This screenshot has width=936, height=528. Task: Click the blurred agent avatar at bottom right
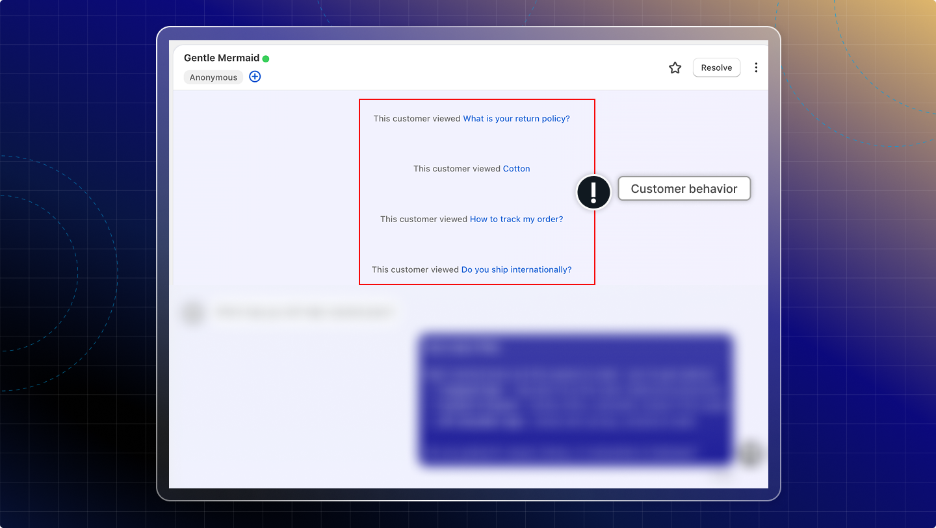[x=751, y=453]
